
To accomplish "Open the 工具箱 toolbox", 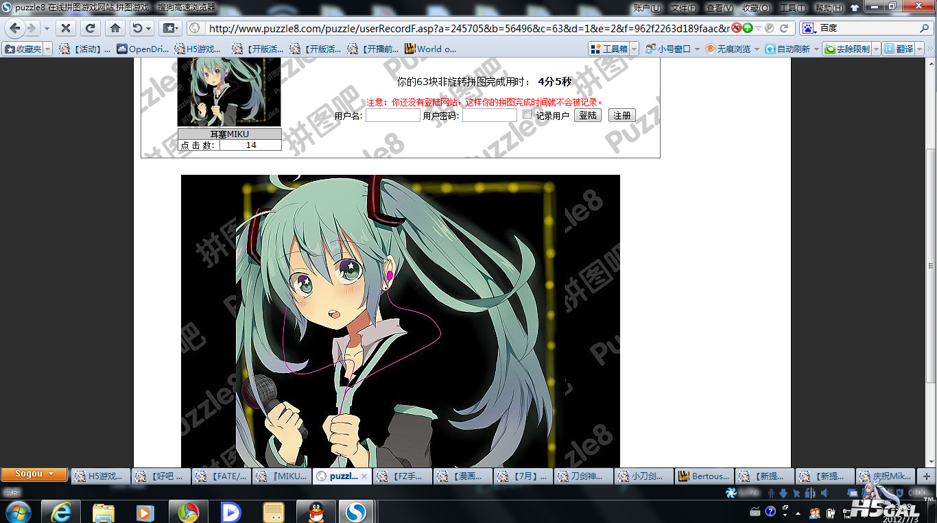I will [x=609, y=49].
